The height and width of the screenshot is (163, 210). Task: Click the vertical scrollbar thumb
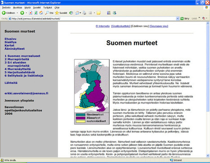(208, 68)
